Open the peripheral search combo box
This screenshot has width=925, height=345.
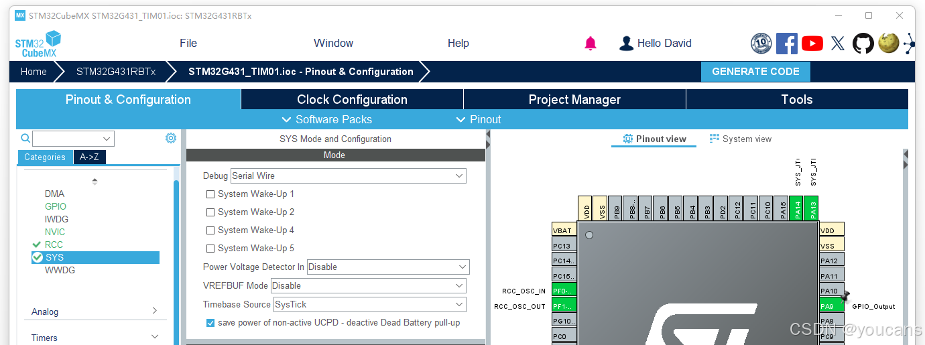coord(73,139)
